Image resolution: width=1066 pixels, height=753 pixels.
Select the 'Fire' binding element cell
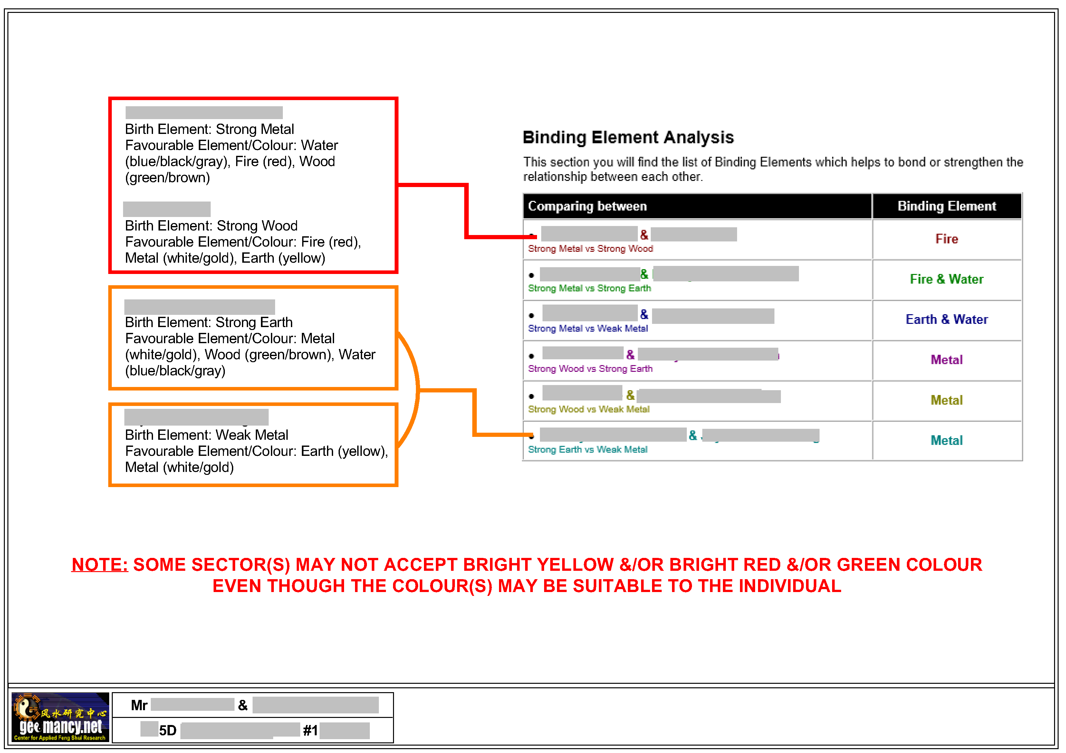click(x=947, y=239)
